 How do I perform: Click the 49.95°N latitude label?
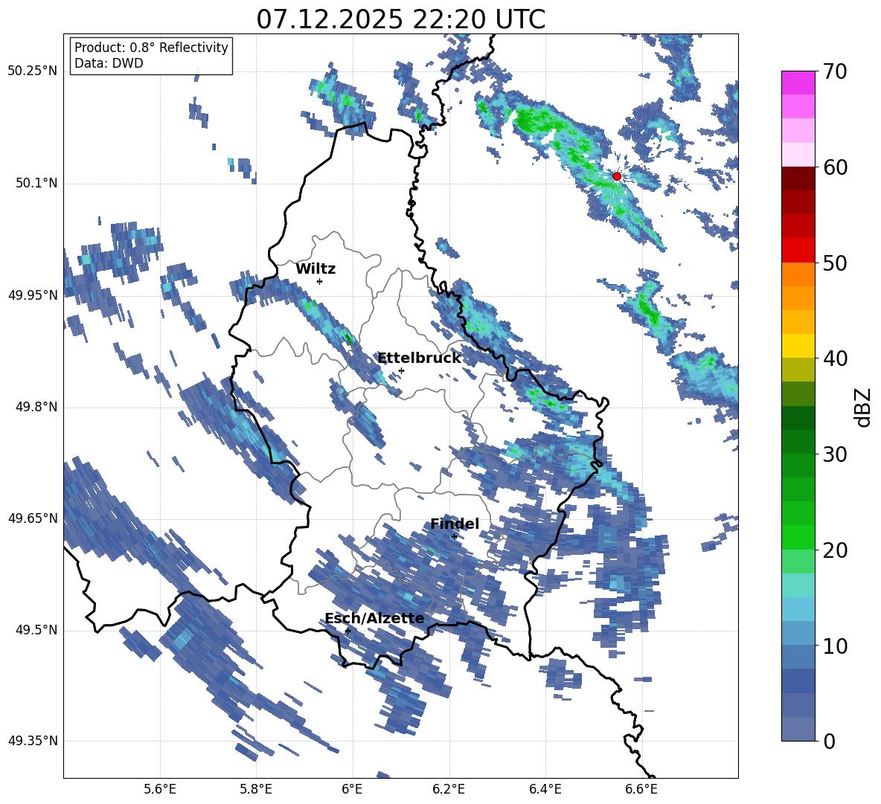33,295
